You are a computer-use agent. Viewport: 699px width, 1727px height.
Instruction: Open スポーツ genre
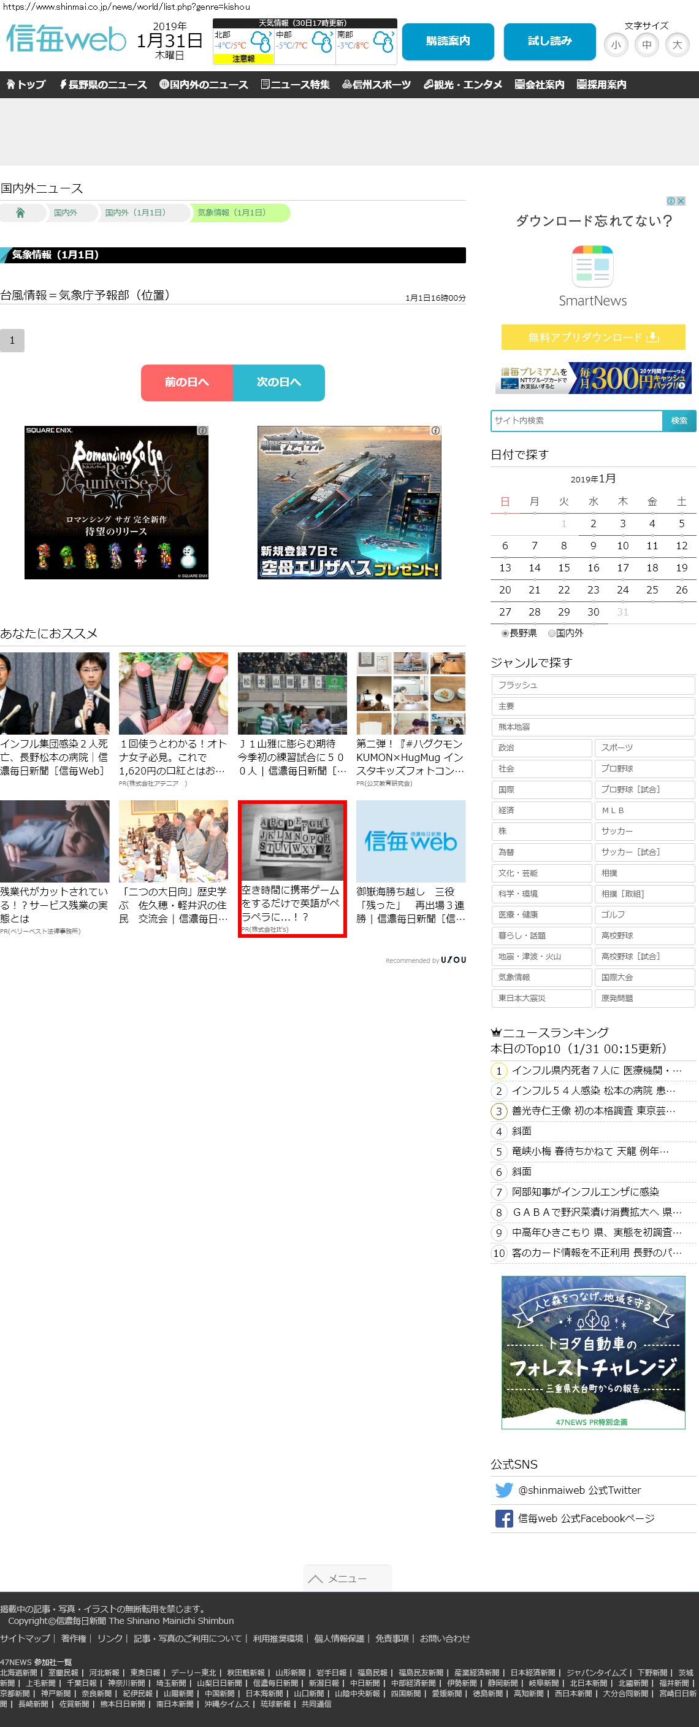coord(645,748)
